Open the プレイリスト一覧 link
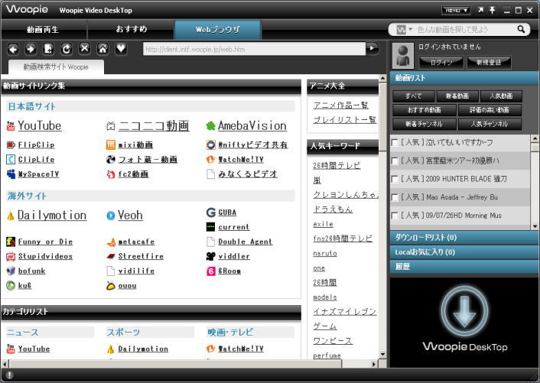This screenshot has width=540, height=383. [345, 120]
